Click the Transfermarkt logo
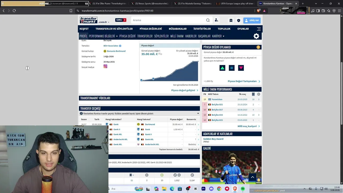 [x=88, y=20]
